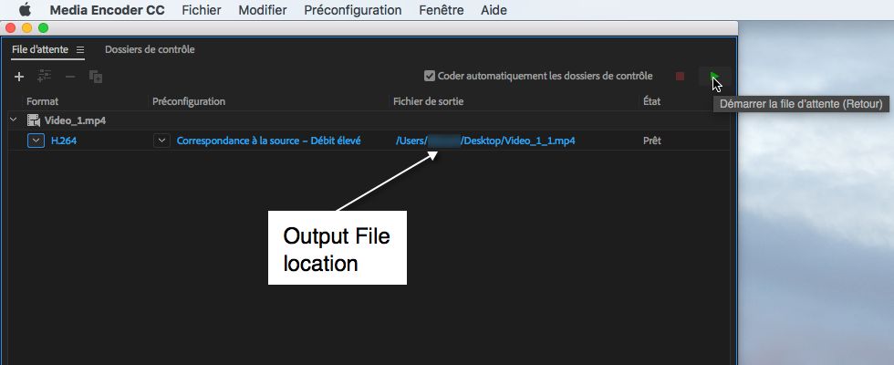Click output path ending in Video_1_1.mp4
The image size is (894, 365).
pos(485,141)
